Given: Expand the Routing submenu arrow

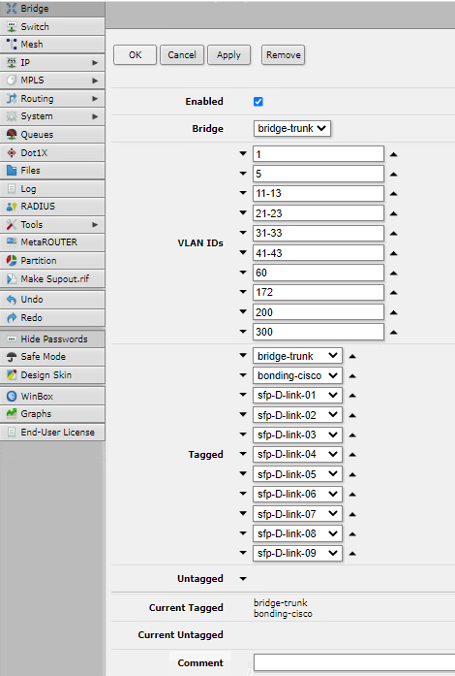Looking at the screenshot, I should click(x=95, y=98).
